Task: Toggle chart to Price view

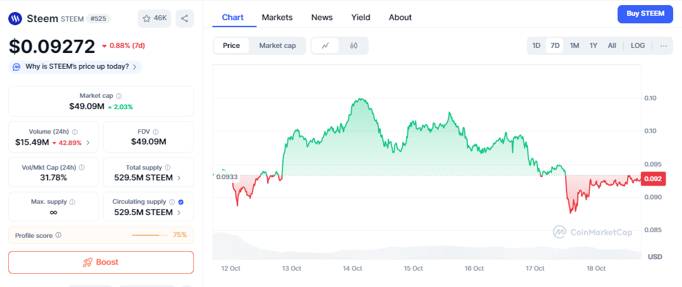Action: coord(231,45)
